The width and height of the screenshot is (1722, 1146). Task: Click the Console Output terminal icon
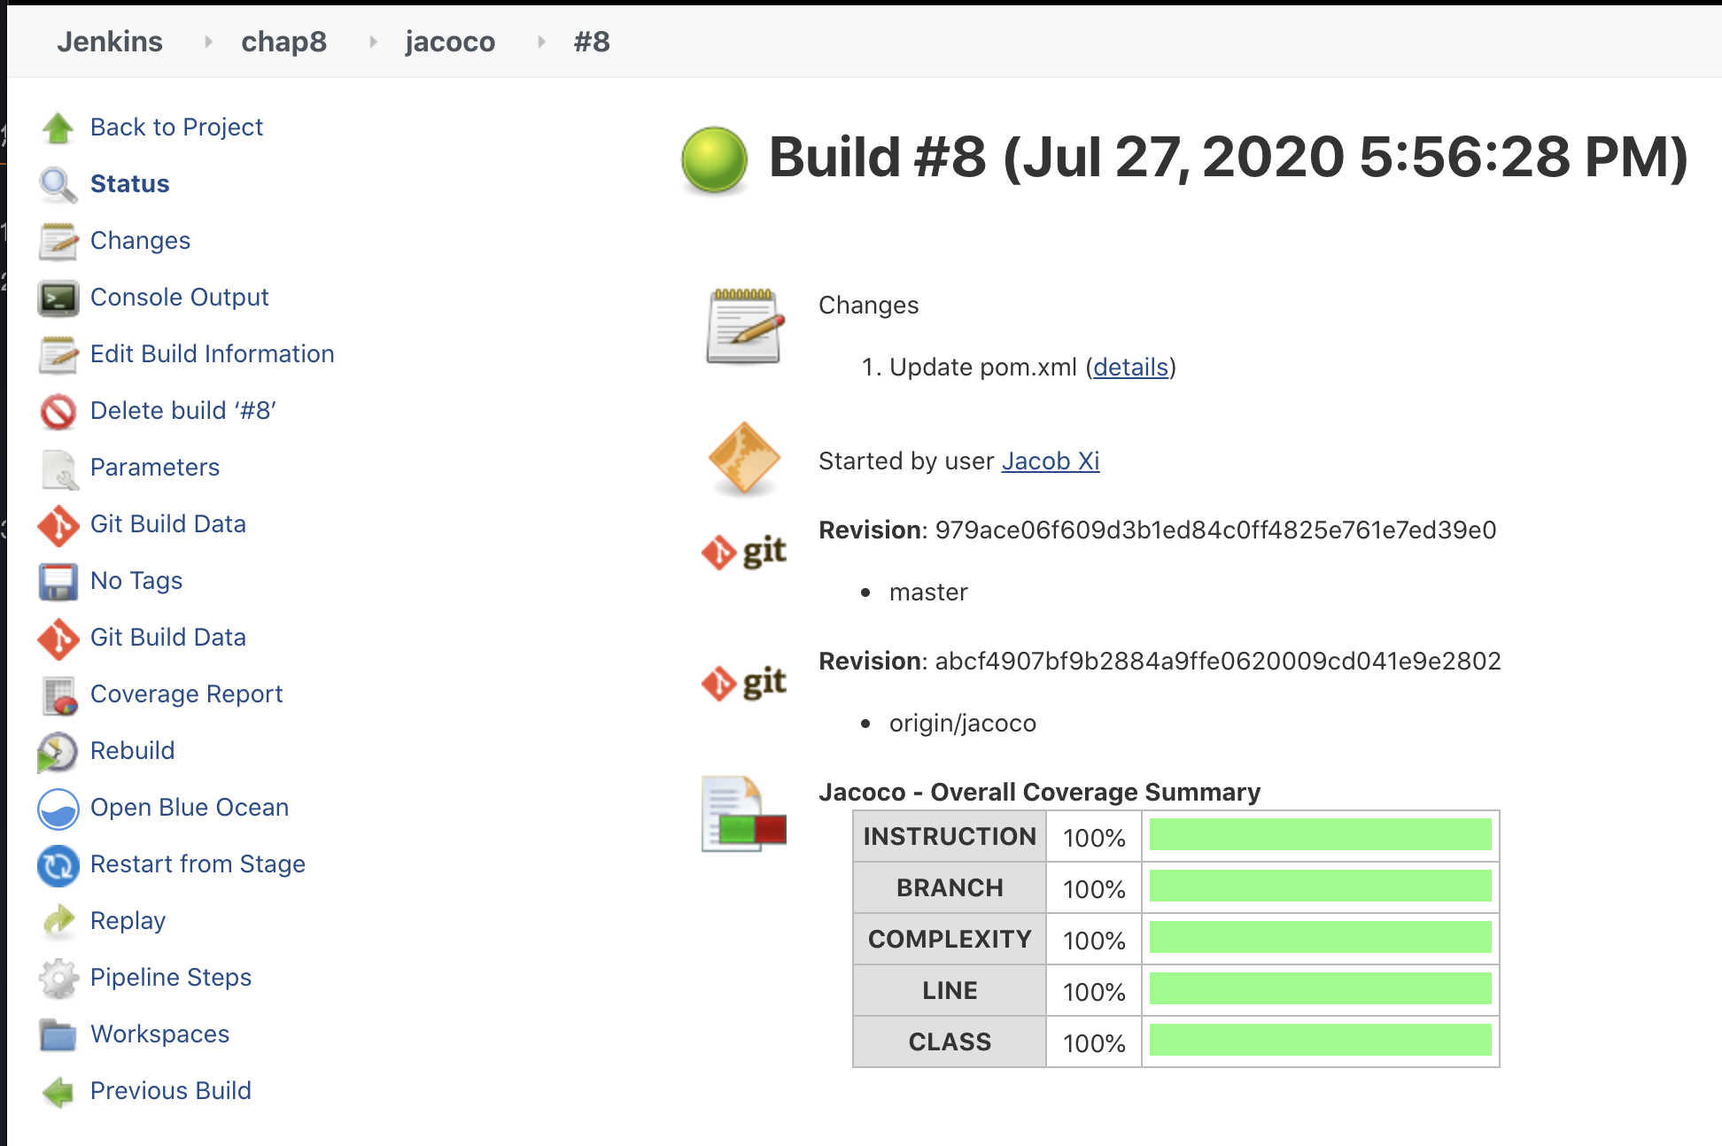(58, 298)
